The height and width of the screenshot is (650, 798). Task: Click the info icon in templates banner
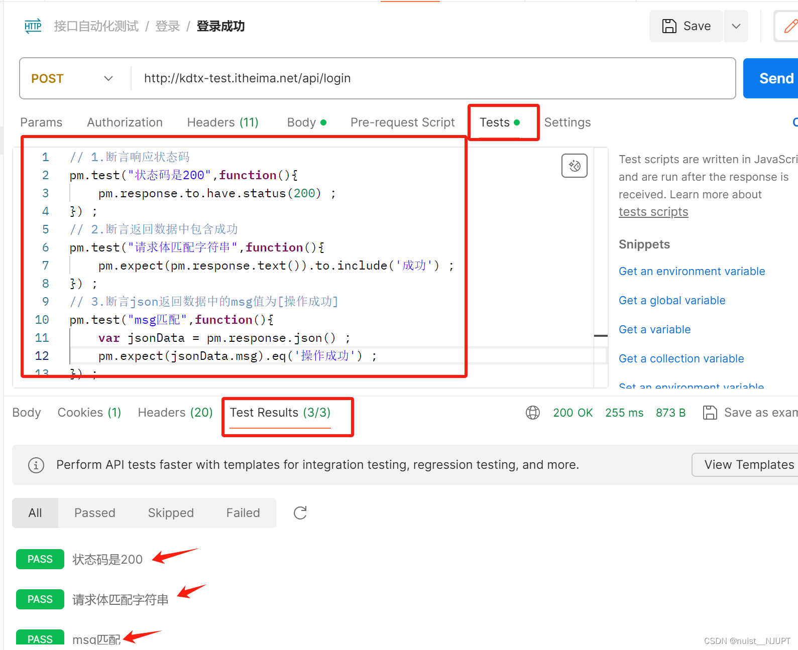36,465
